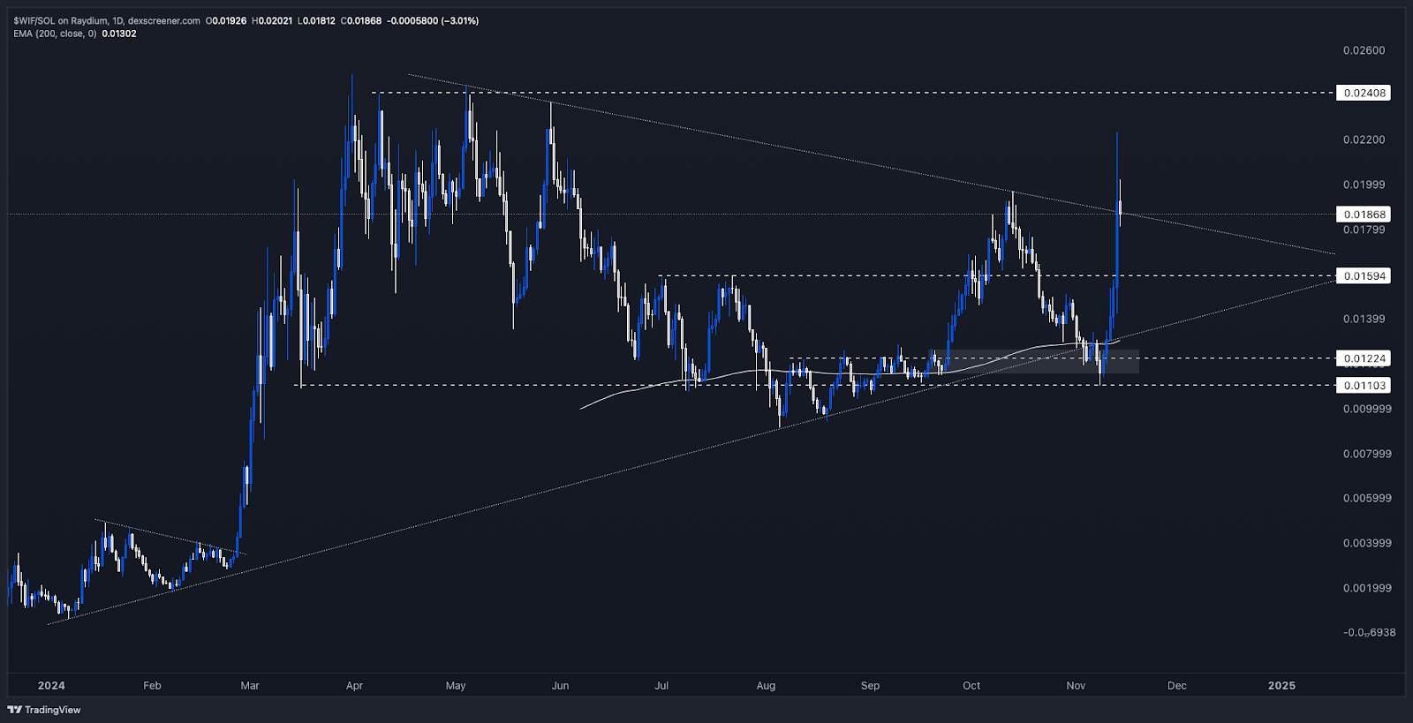Click the 0.01399 price axis tick

point(1364,319)
